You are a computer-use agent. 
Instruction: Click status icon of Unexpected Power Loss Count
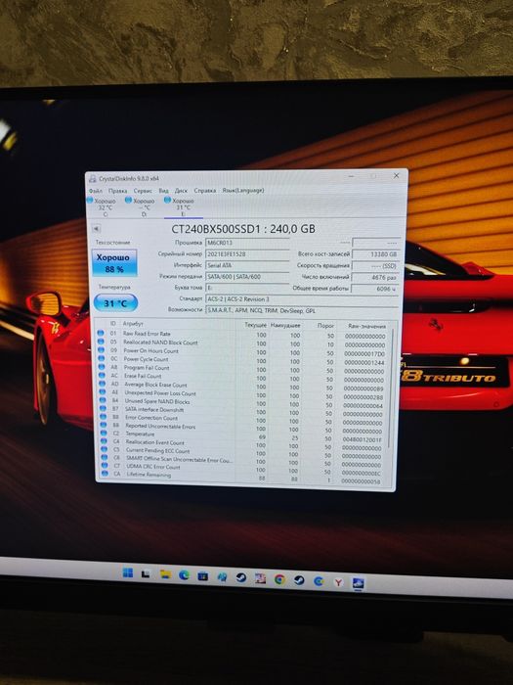(102, 391)
